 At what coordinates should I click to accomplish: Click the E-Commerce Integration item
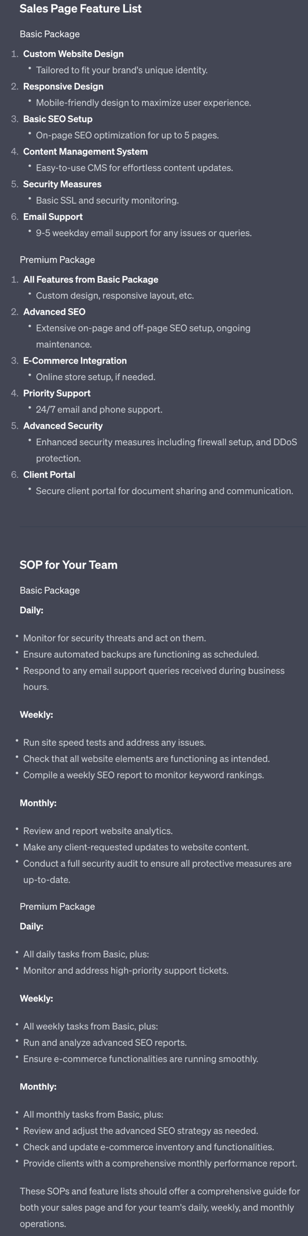point(74,361)
